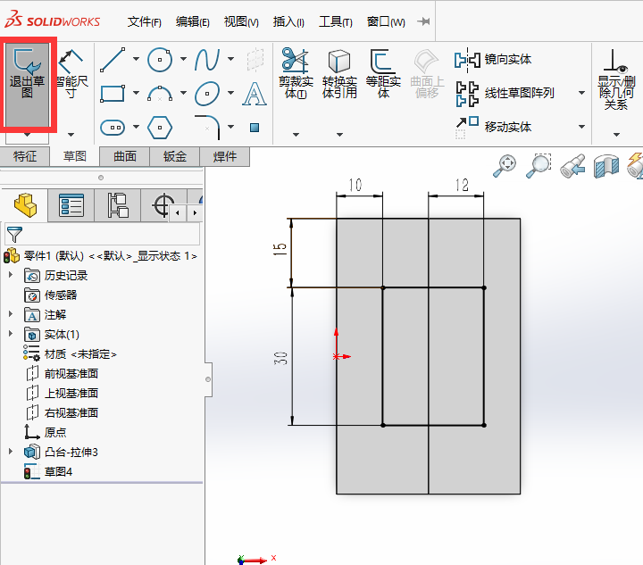The image size is (643, 565).
Task: Open the Arc tool dropdown arrow
Action: (183, 93)
